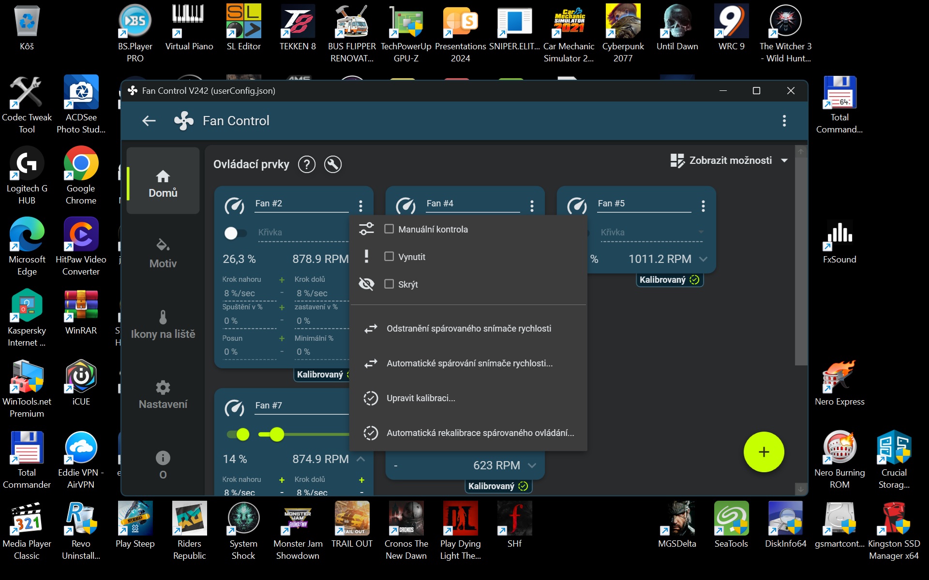The height and width of the screenshot is (580, 929).
Task: Enable the Manuální kontrola checkbox
Action: (389, 229)
